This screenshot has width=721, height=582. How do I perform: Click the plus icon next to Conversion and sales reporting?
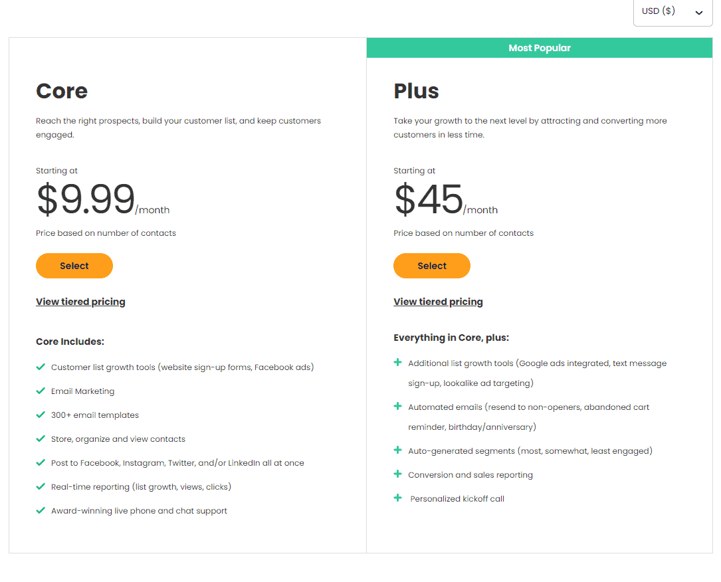tap(398, 474)
